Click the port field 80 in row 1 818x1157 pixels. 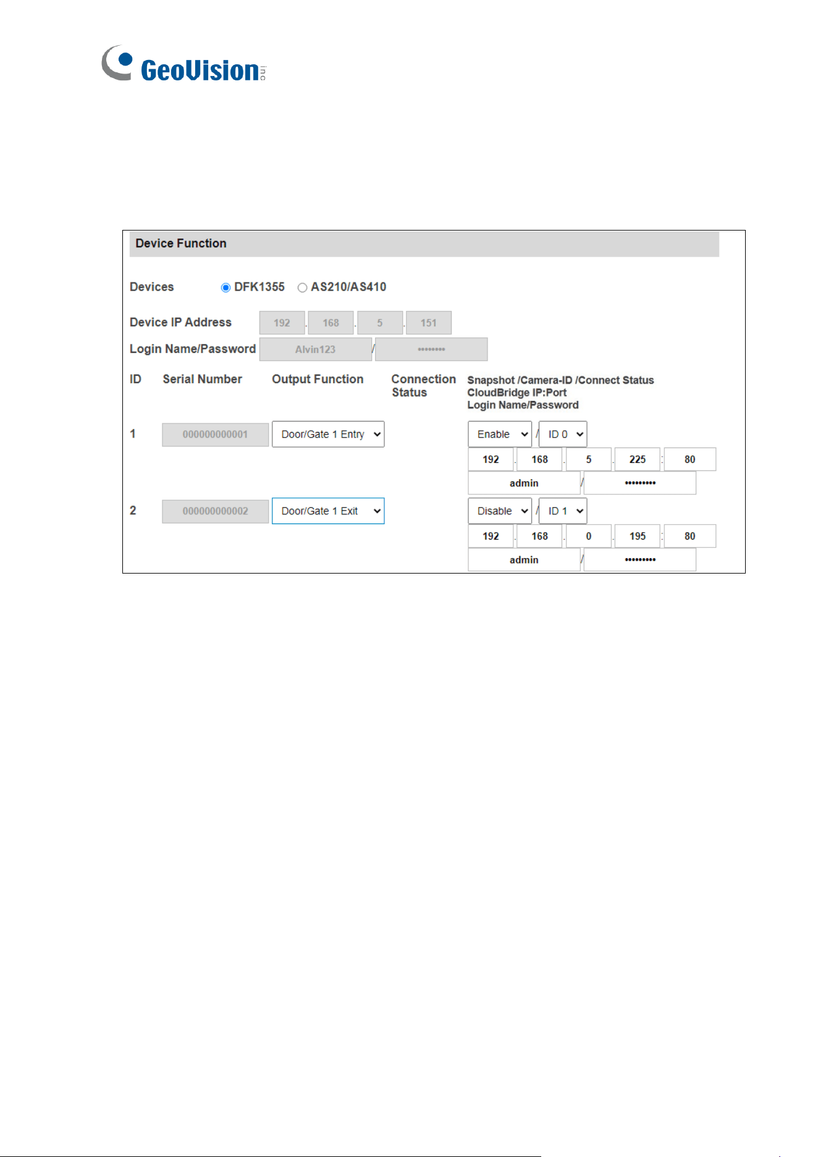click(690, 459)
